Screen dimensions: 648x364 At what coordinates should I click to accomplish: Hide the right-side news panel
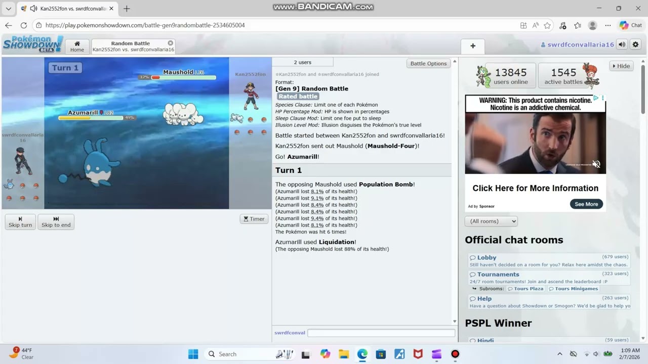tap(621, 66)
